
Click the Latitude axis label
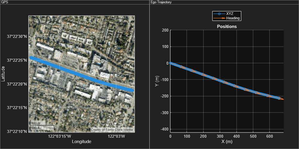pos(3,74)
